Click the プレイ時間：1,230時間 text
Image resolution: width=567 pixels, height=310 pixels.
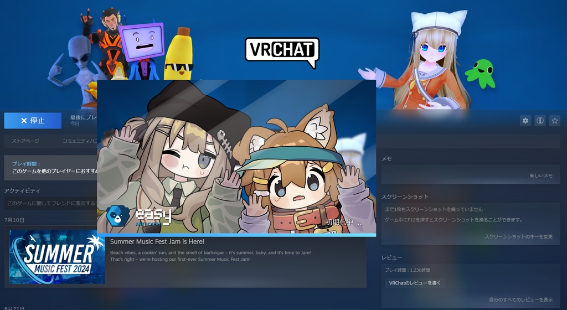tap(407, 270)
